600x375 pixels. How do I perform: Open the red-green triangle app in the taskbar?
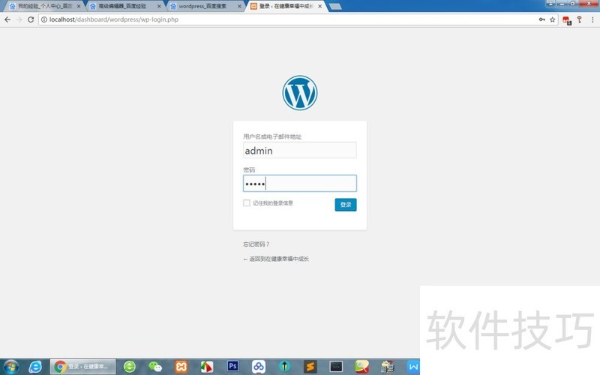207,367
